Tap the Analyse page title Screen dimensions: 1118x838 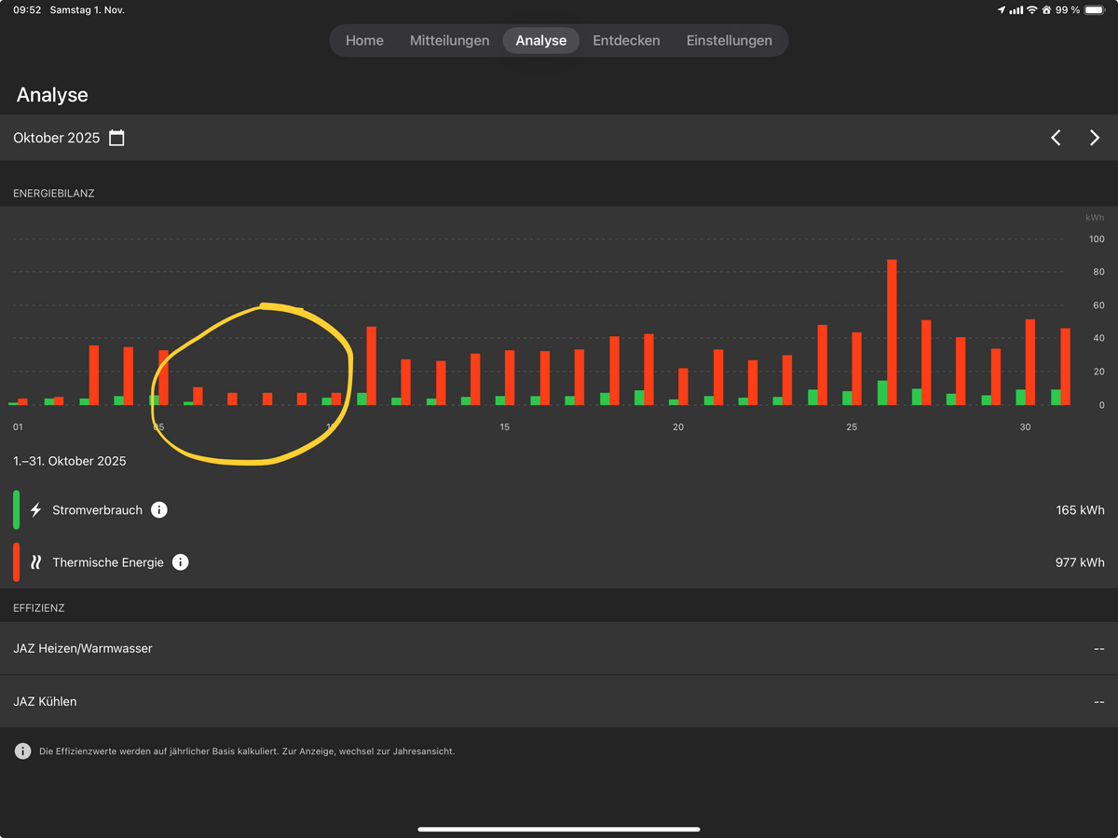52,95
